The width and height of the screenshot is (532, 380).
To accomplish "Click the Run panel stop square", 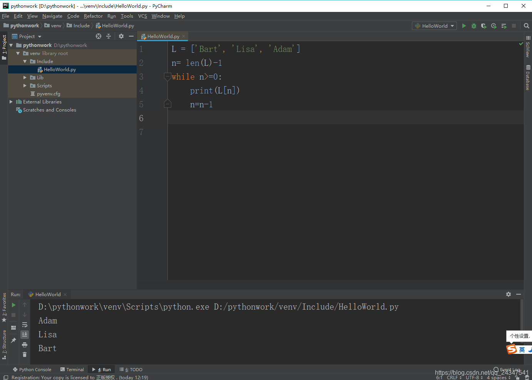I will click(x=13, y=315).
